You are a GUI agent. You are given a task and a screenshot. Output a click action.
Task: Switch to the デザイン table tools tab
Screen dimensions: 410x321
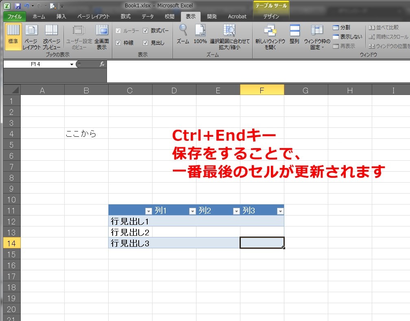[270, 17]
